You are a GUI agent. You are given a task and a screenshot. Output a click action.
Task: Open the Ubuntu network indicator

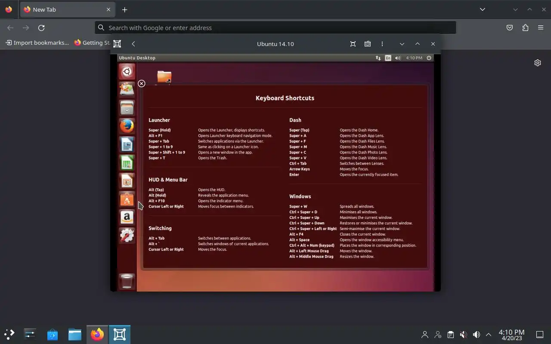[x=378, y=58]
